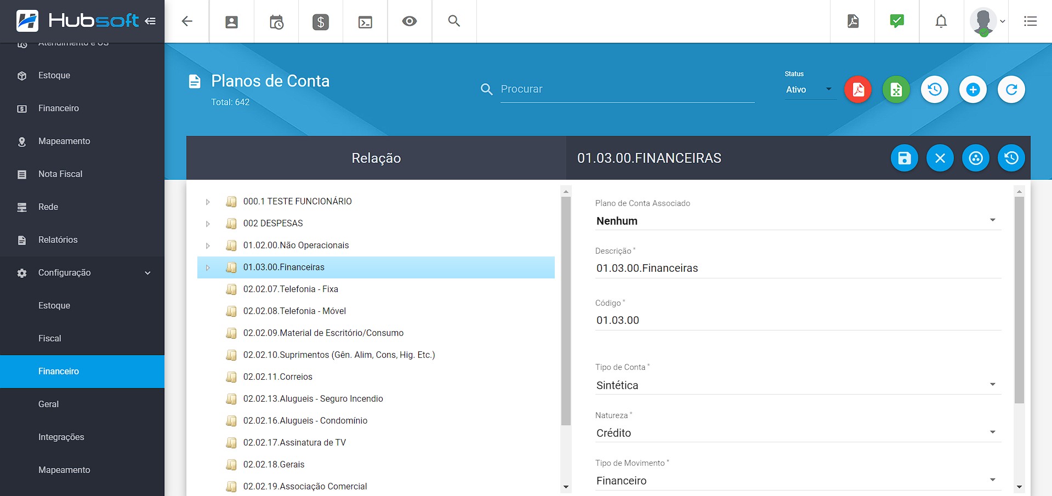This screenshot has height=496, width=1052.
Task: Close the 01.03.00.FINANCEIRAS edit panel
Action: click(940, 158)
